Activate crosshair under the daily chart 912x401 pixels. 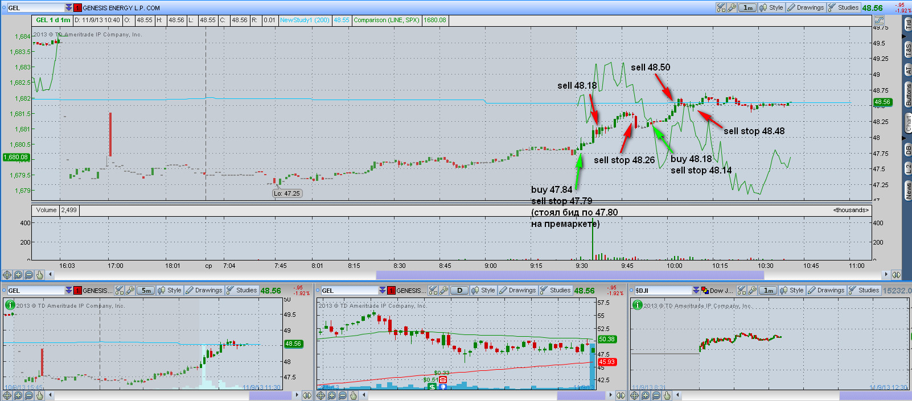[x=321, y=395]
